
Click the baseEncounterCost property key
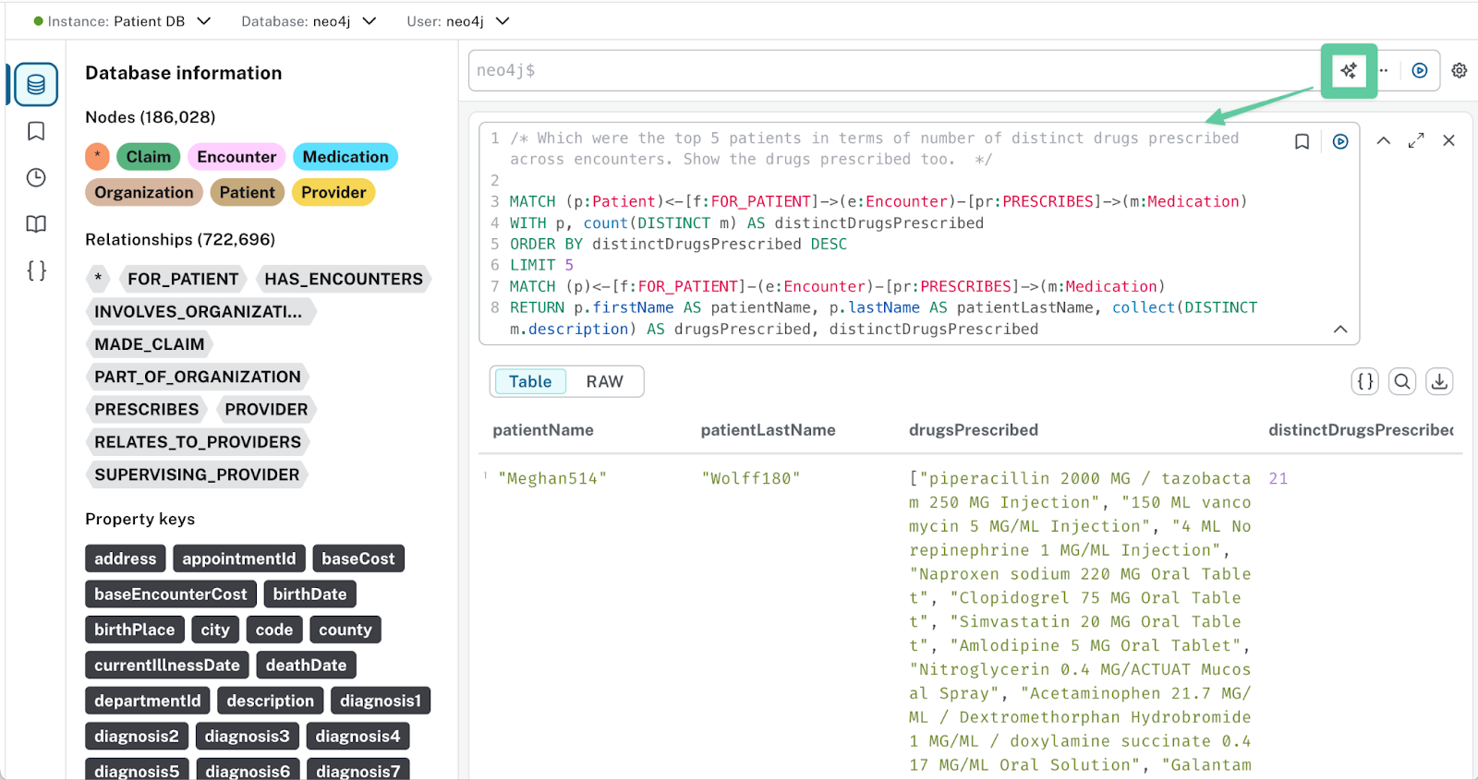(x=171, y=594)
